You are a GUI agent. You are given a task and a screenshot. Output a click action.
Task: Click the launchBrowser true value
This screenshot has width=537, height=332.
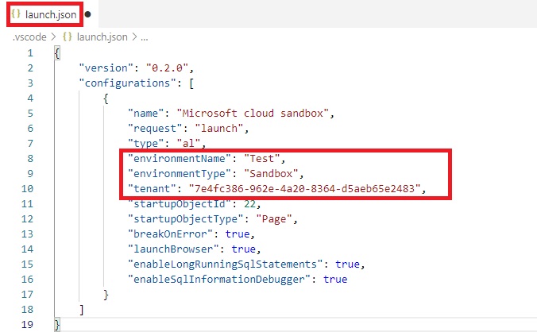pos(242,249)
